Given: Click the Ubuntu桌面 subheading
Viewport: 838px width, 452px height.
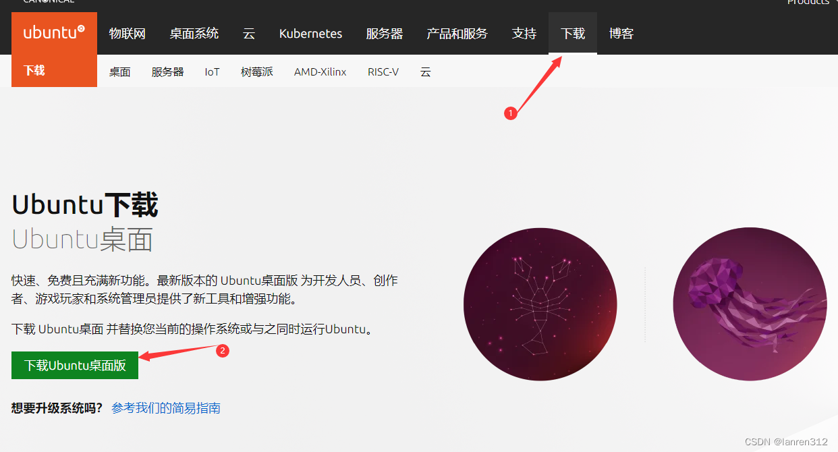Looking at the screenshot, I should click(x=82, y=240).
